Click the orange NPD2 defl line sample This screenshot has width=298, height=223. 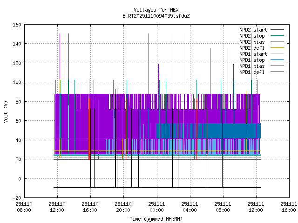[278, 47]
